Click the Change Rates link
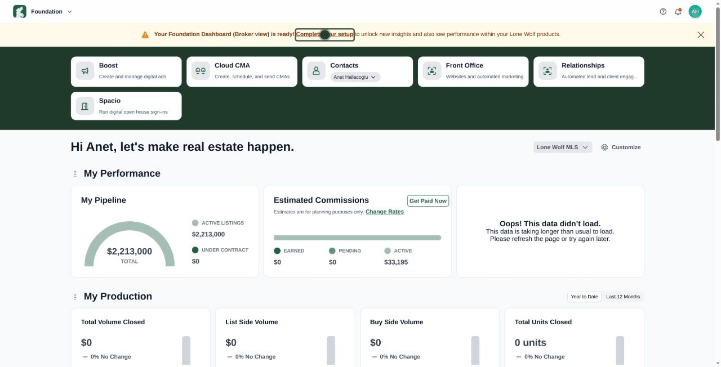This screenshot has height=367, width=721. 385,212
